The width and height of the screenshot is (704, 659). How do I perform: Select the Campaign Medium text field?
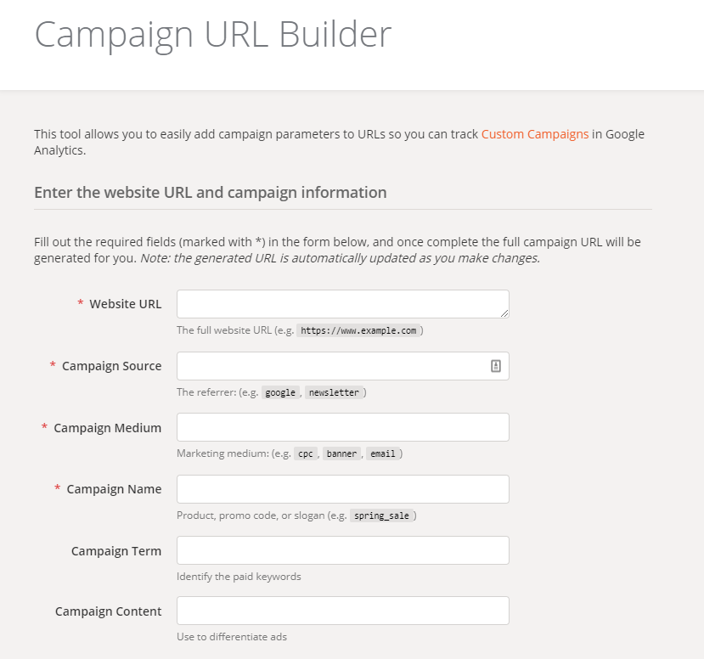click(x=342, y=427)
